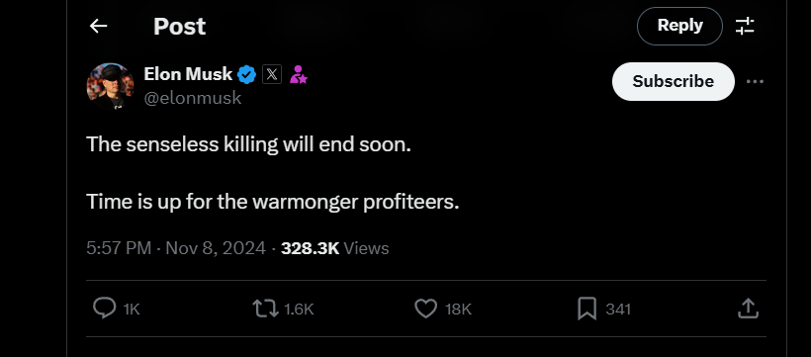Open Elon Musk's profile picture
This screenshot has width=811, height=357.
[110, 86]
